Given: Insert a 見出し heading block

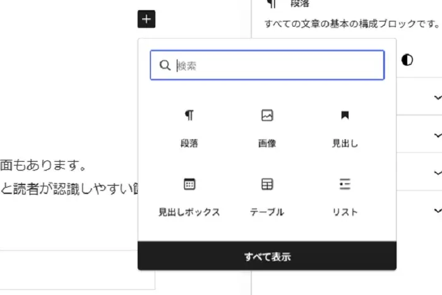Looking at the screenshot, I should pyautogui.click(x=345, y=129).
